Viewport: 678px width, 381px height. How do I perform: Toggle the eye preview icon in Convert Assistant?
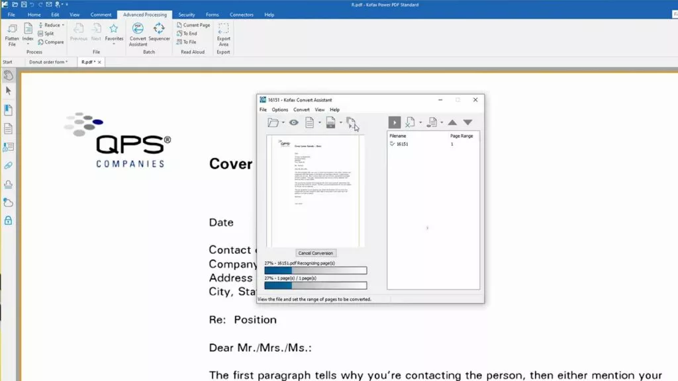(x=293, y=122)
